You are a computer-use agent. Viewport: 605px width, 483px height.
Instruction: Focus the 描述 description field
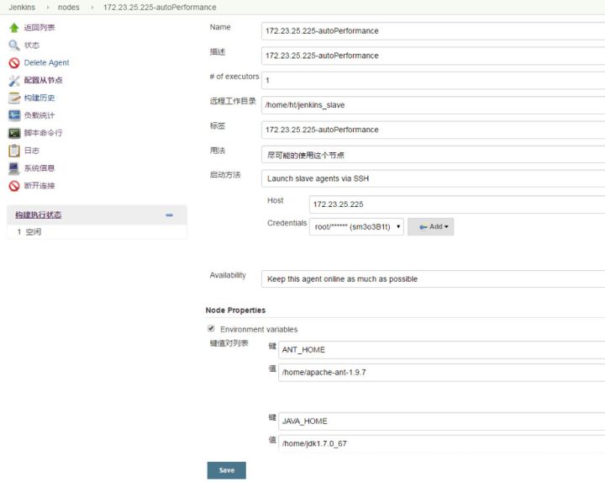433,56
